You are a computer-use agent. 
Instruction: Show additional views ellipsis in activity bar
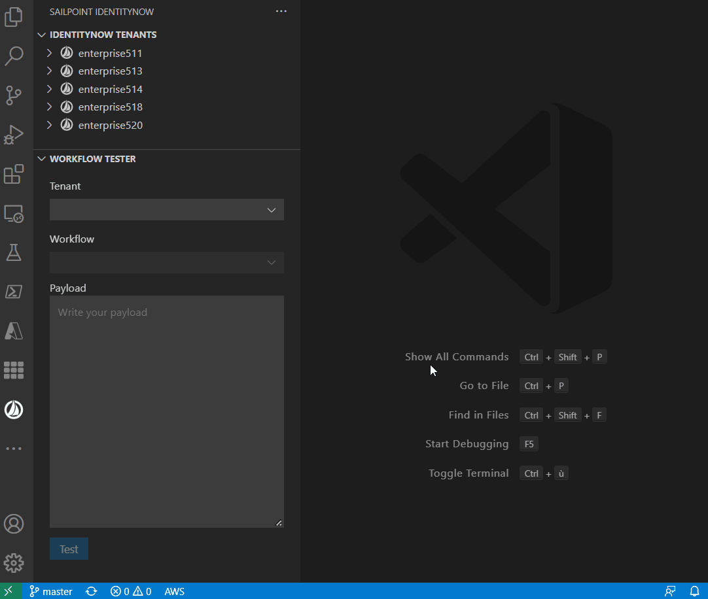(14, 449)
